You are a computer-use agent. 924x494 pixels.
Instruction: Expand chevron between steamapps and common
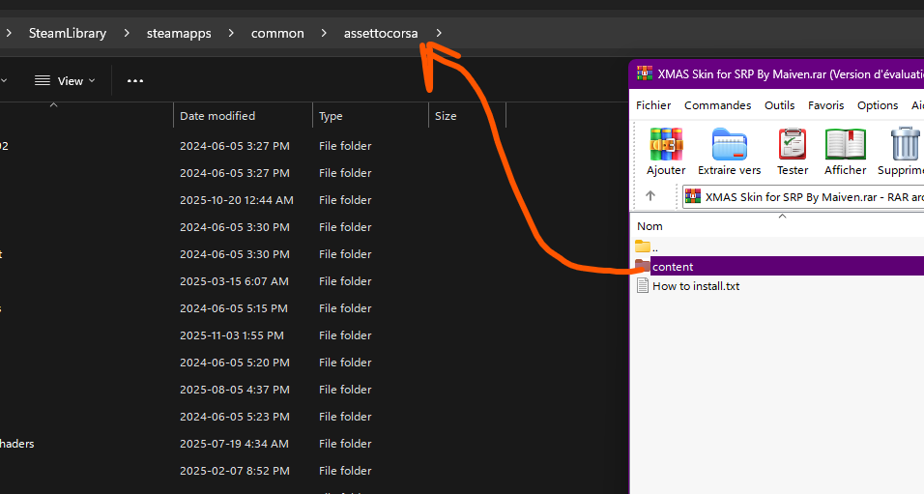tap(231, 33)
